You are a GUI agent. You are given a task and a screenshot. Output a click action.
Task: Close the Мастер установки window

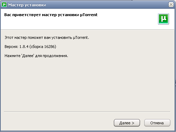(x=171, y=5)
